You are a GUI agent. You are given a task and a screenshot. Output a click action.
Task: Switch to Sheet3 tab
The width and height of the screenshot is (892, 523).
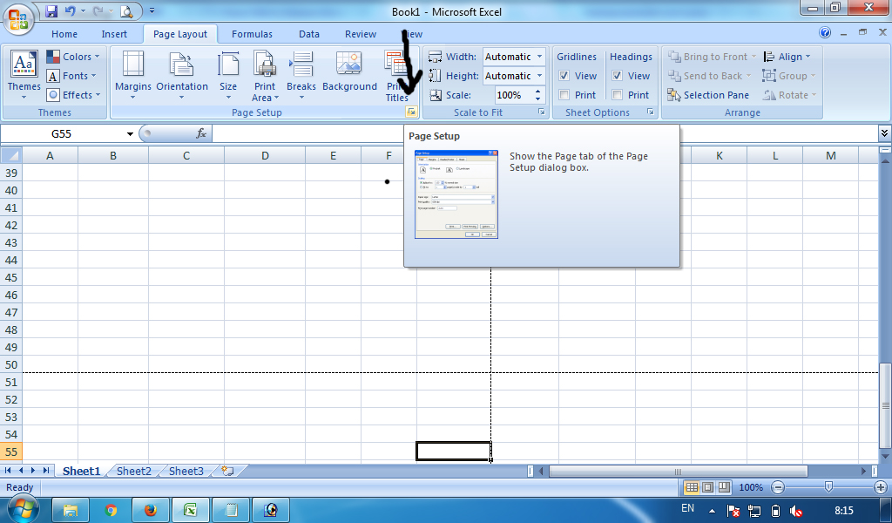coord(186,472)
